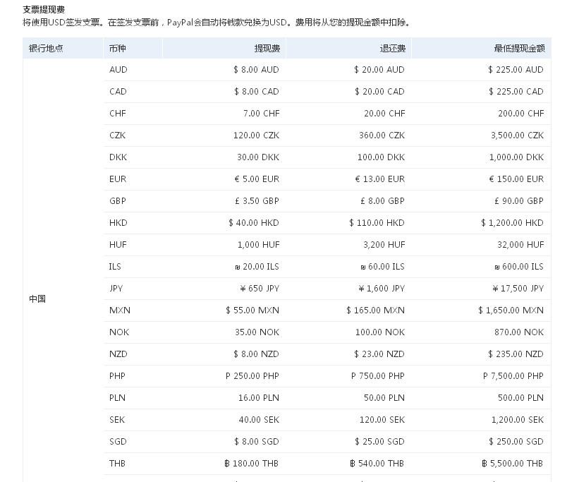Click the THB currency cell
This screenshot has width=579, height=482.
coord(117,463)
